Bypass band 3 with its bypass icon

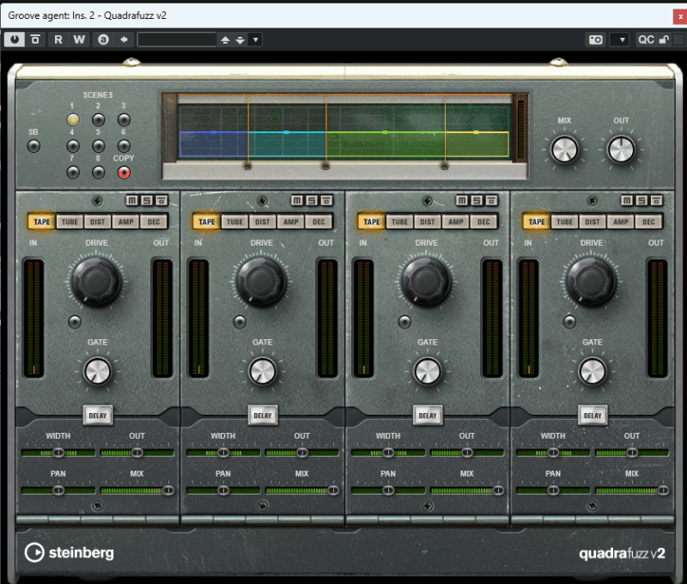(491, 201)
